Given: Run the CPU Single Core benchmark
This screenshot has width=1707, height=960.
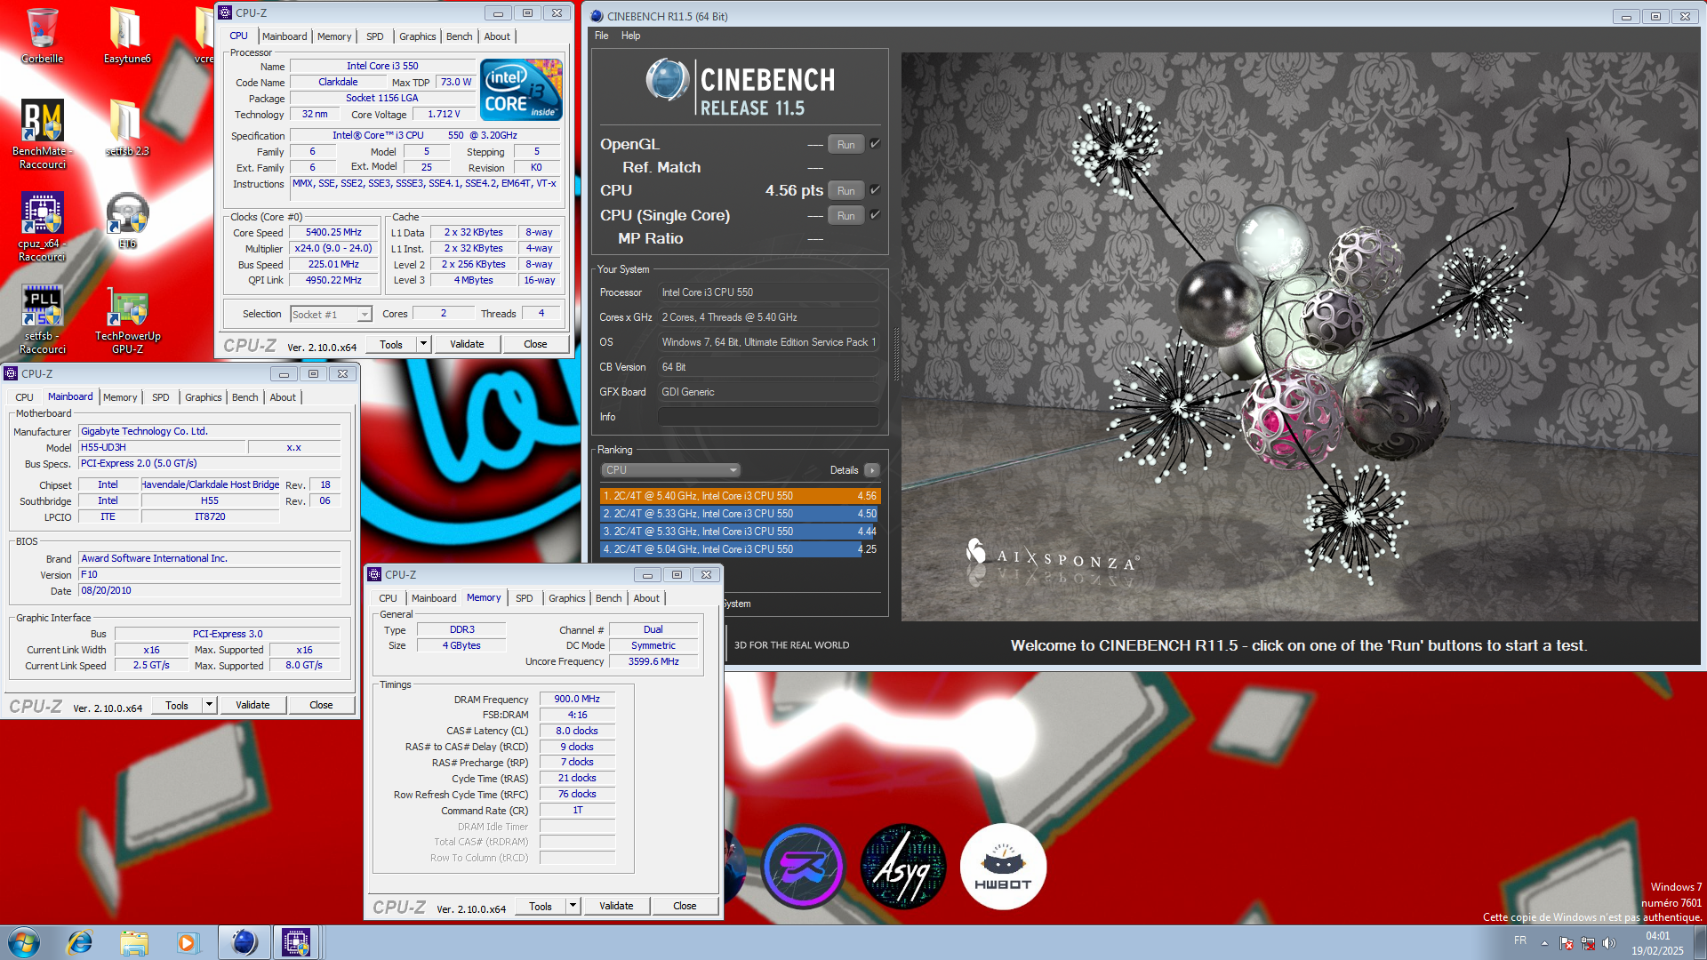Looking at the screenshot, I should 845,215.
